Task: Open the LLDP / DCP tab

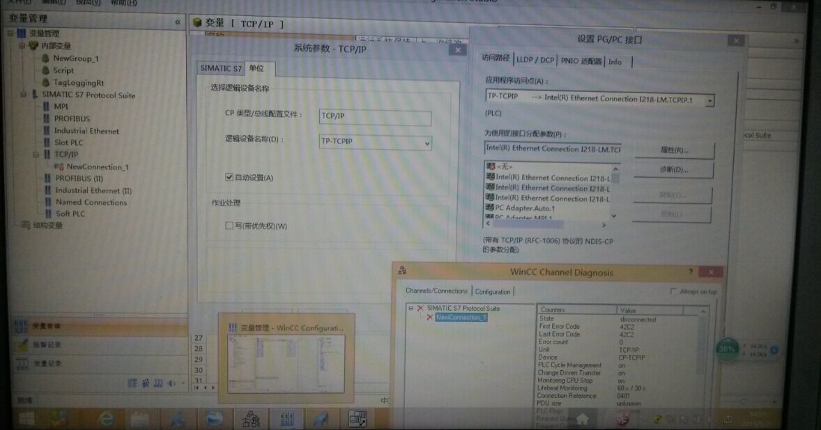Action: click(535, 60)
